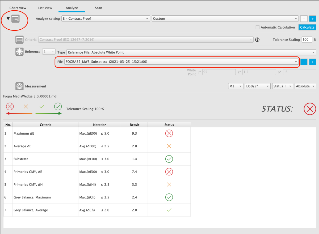Click the large red STATUS fail icon

[x=310, y=109]
